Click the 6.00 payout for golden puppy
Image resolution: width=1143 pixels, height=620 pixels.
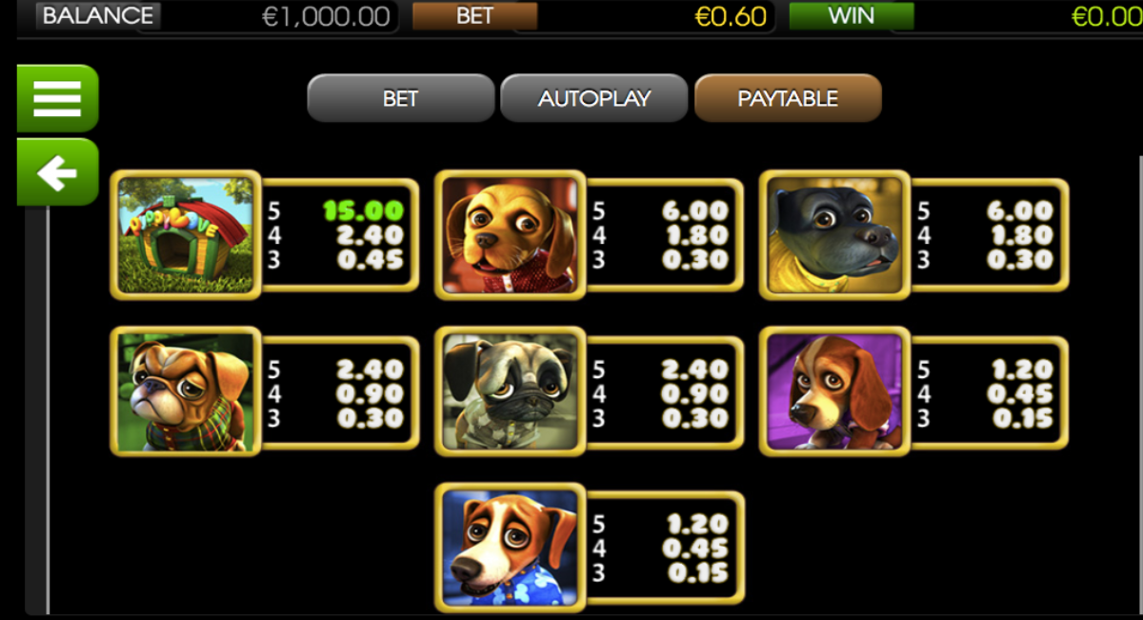696,210
